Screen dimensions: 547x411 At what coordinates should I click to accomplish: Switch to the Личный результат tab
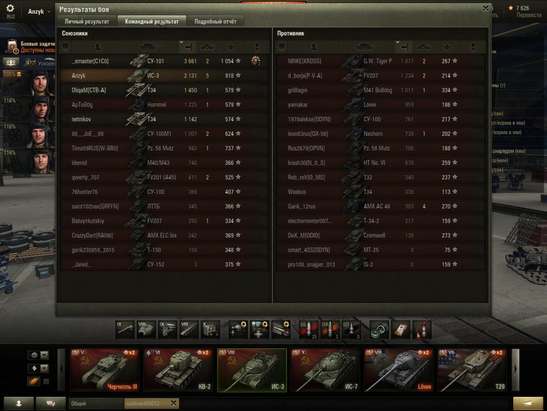(x=87, y=21)
